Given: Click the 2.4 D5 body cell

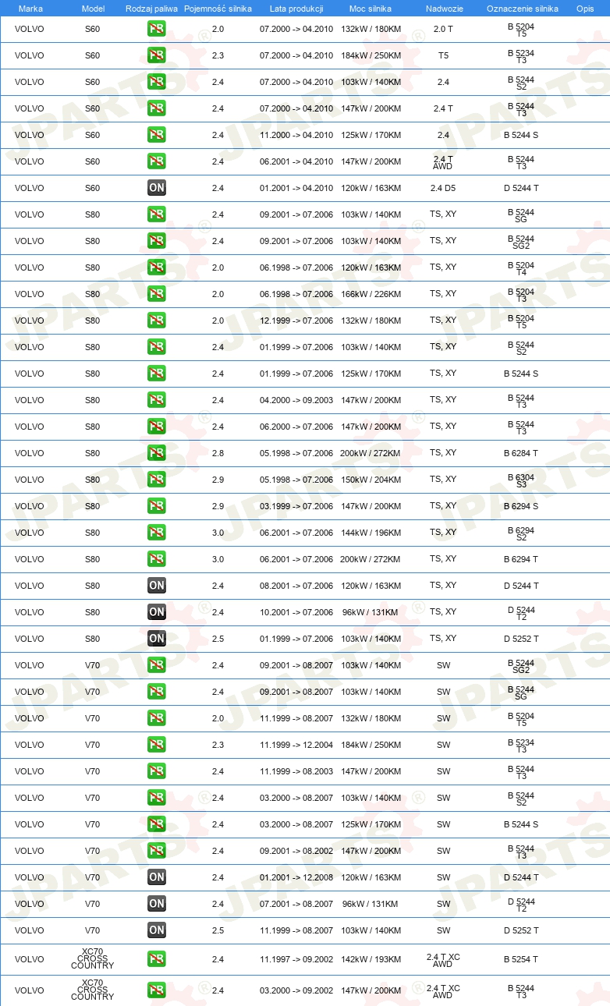Looking at the screenshot, I should [443, 189].
